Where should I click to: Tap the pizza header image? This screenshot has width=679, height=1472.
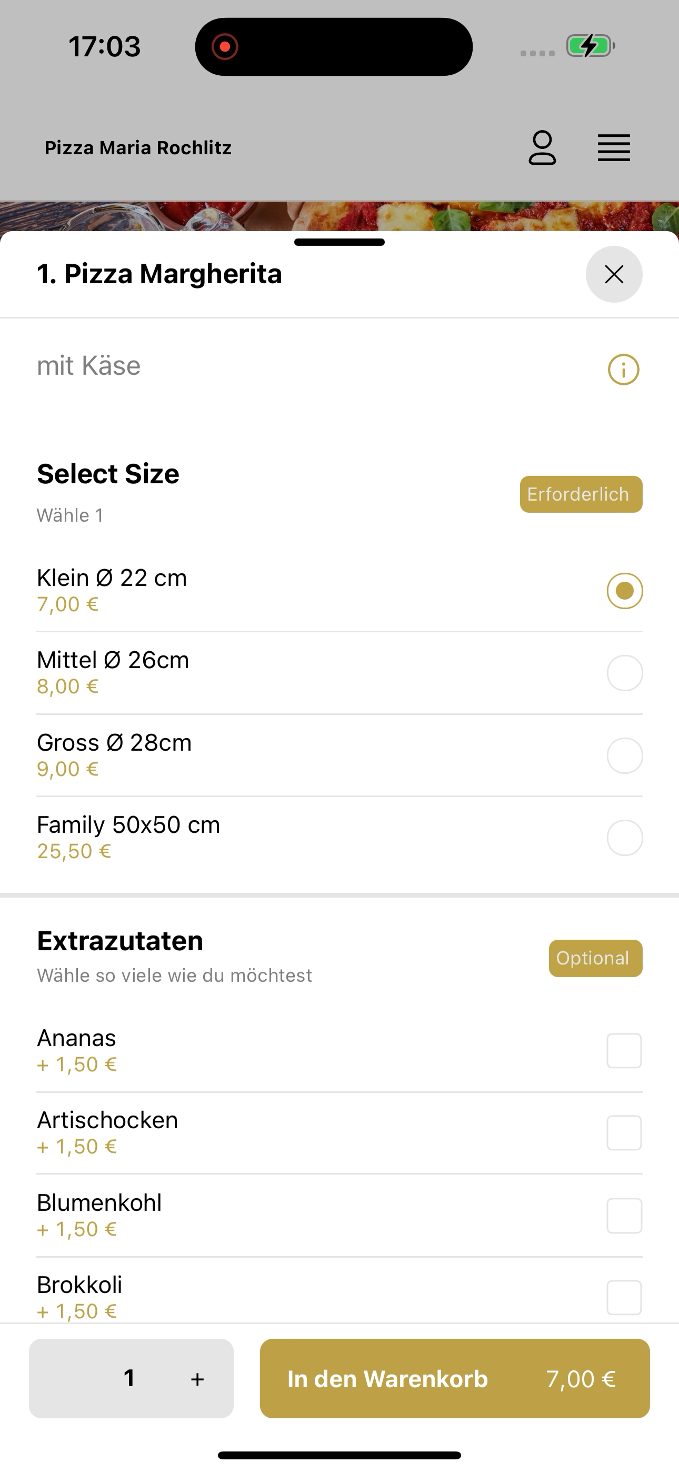click(339, 216)
